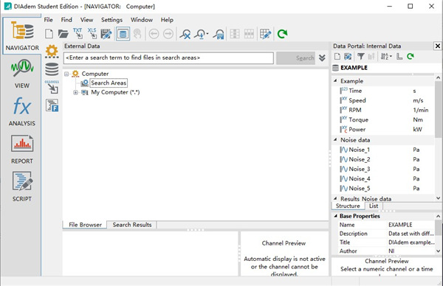
Task: Click the table edit pencil icon
Action: (x=265, y=34)
